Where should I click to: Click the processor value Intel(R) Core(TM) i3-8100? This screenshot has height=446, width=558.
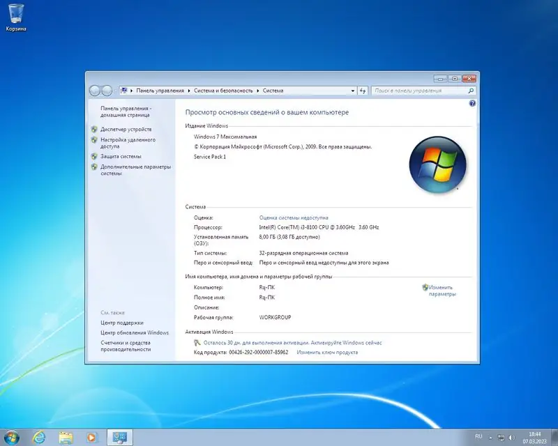tap(319, 227)
